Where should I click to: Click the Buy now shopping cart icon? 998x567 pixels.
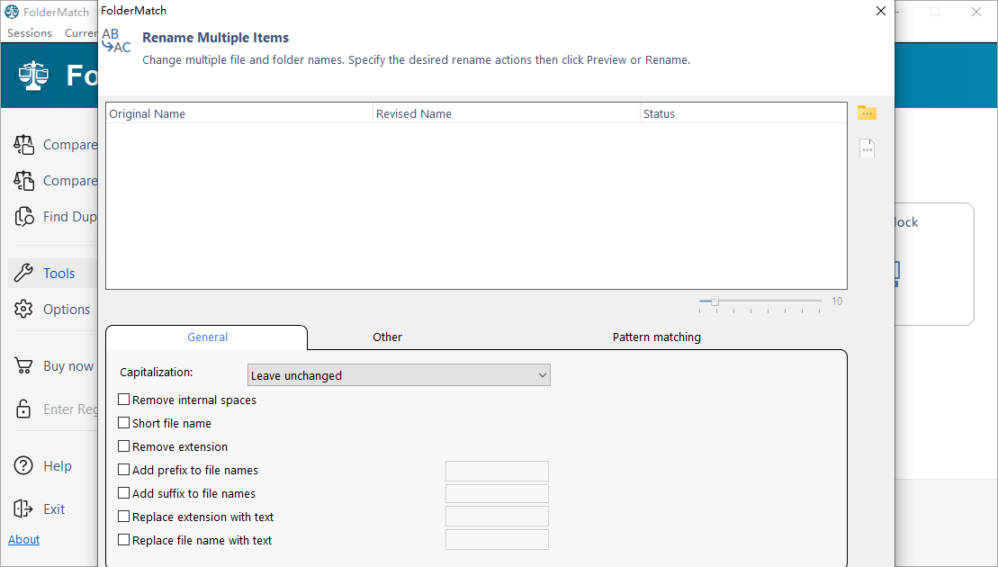23,366
